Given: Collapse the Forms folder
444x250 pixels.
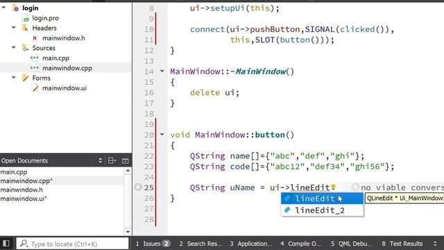Looking at the screenshot, I should coord(14,77).
